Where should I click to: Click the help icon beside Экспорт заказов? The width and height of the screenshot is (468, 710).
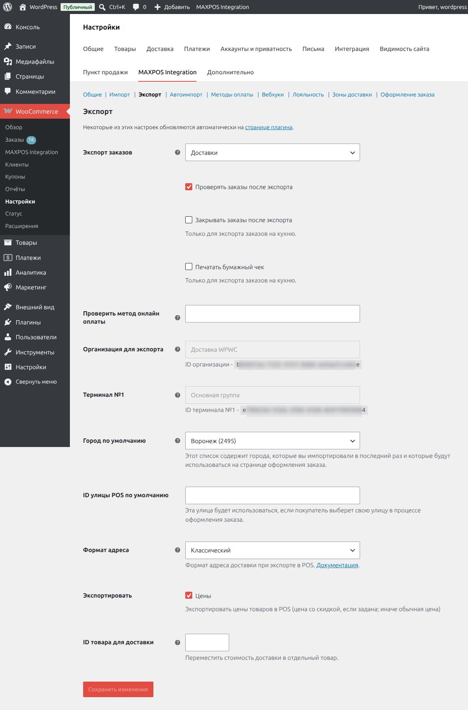pos(177,153)
